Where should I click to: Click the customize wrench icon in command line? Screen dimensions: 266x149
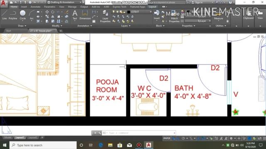[x=100, y=133]
